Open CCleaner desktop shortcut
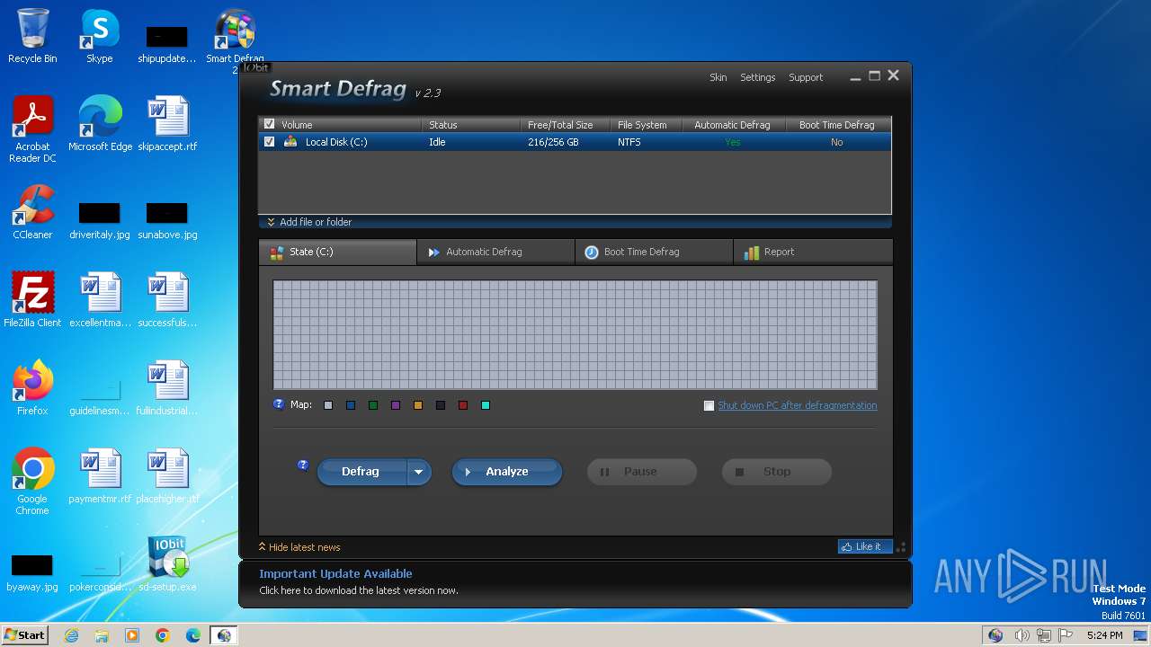Image resolution: width=1151 pixels, height=647 pixels. coord(33,212)
